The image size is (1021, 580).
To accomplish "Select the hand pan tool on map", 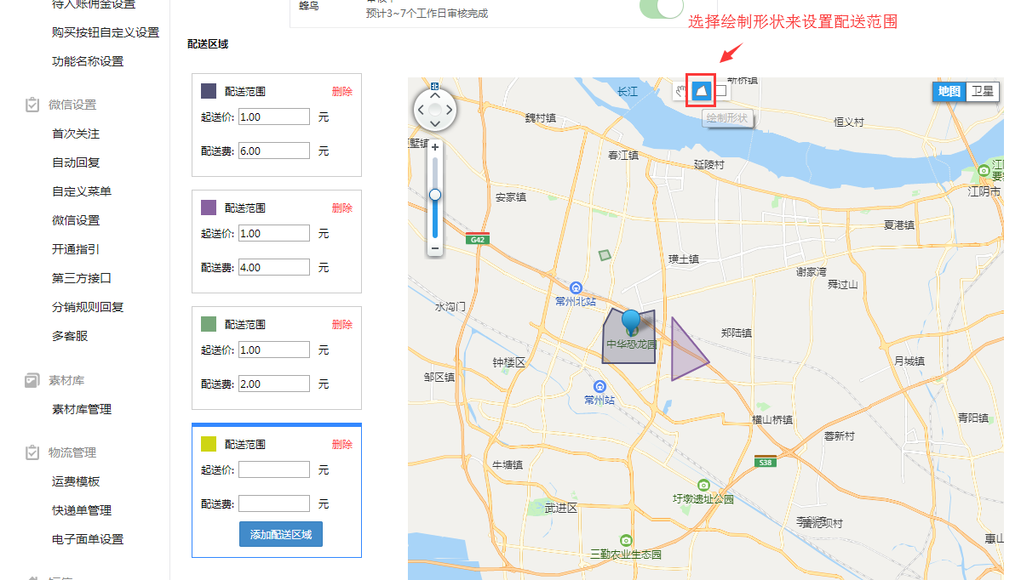I will [680, 90].
